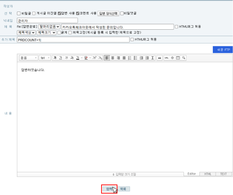Switch to the HTML editor tab
Image resolution: width=233 pixels, height=195 pixels.
[x=208, y=174]
